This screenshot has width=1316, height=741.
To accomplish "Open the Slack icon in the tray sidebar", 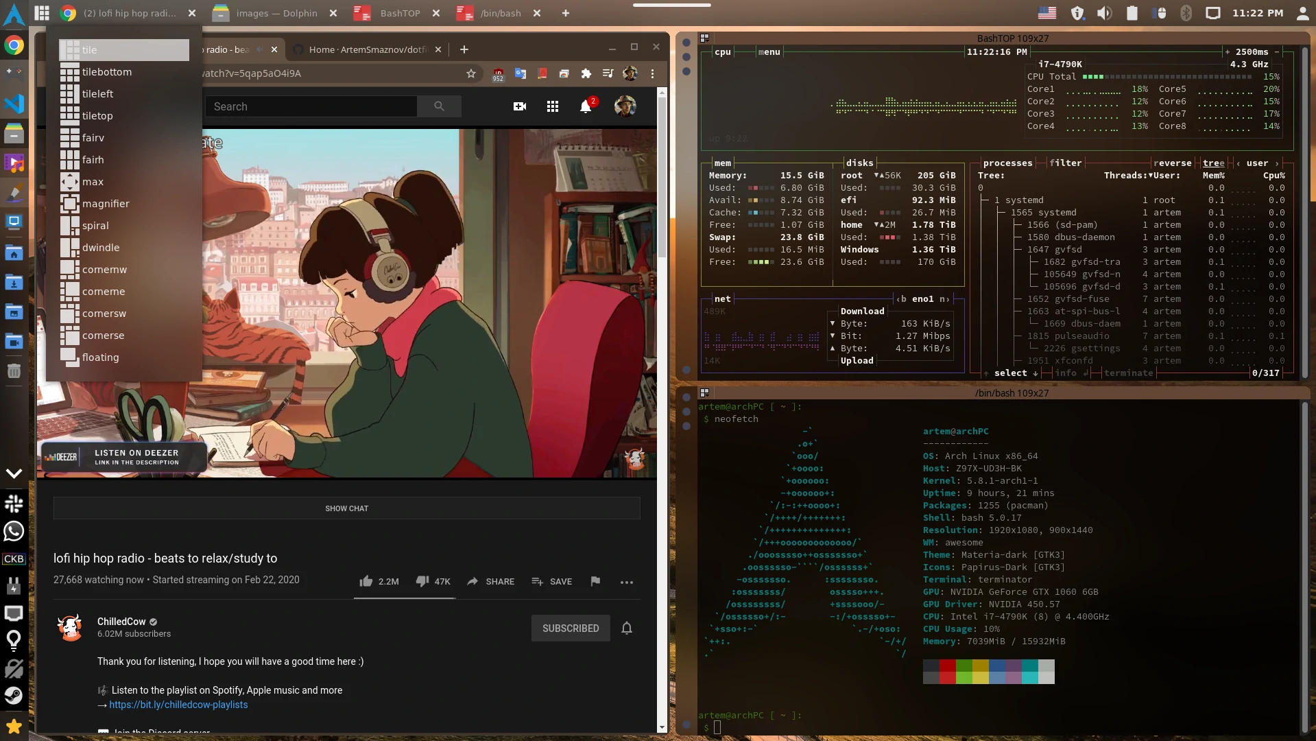I will (x=14, y=503).
